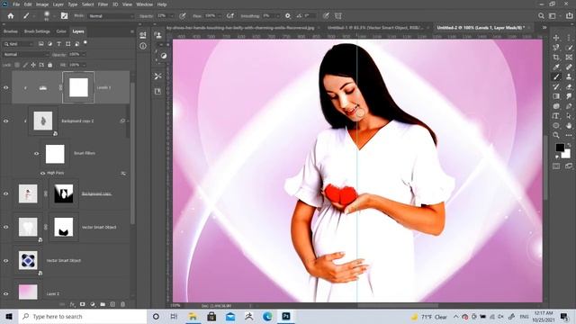The image size is (576, 324).
Task: Click the smoothing options gear icon
Action: click(288, 16)
